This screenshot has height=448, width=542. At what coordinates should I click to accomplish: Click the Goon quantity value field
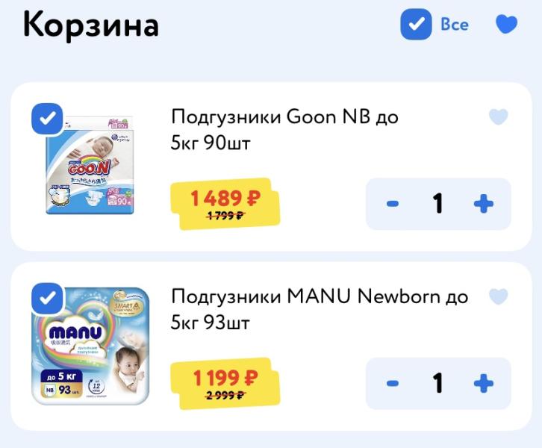(438, 204)
